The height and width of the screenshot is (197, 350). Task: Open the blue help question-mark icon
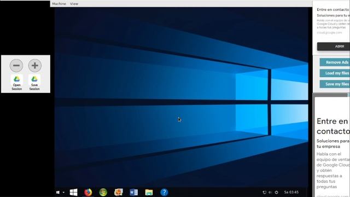[x=164, y=192]
